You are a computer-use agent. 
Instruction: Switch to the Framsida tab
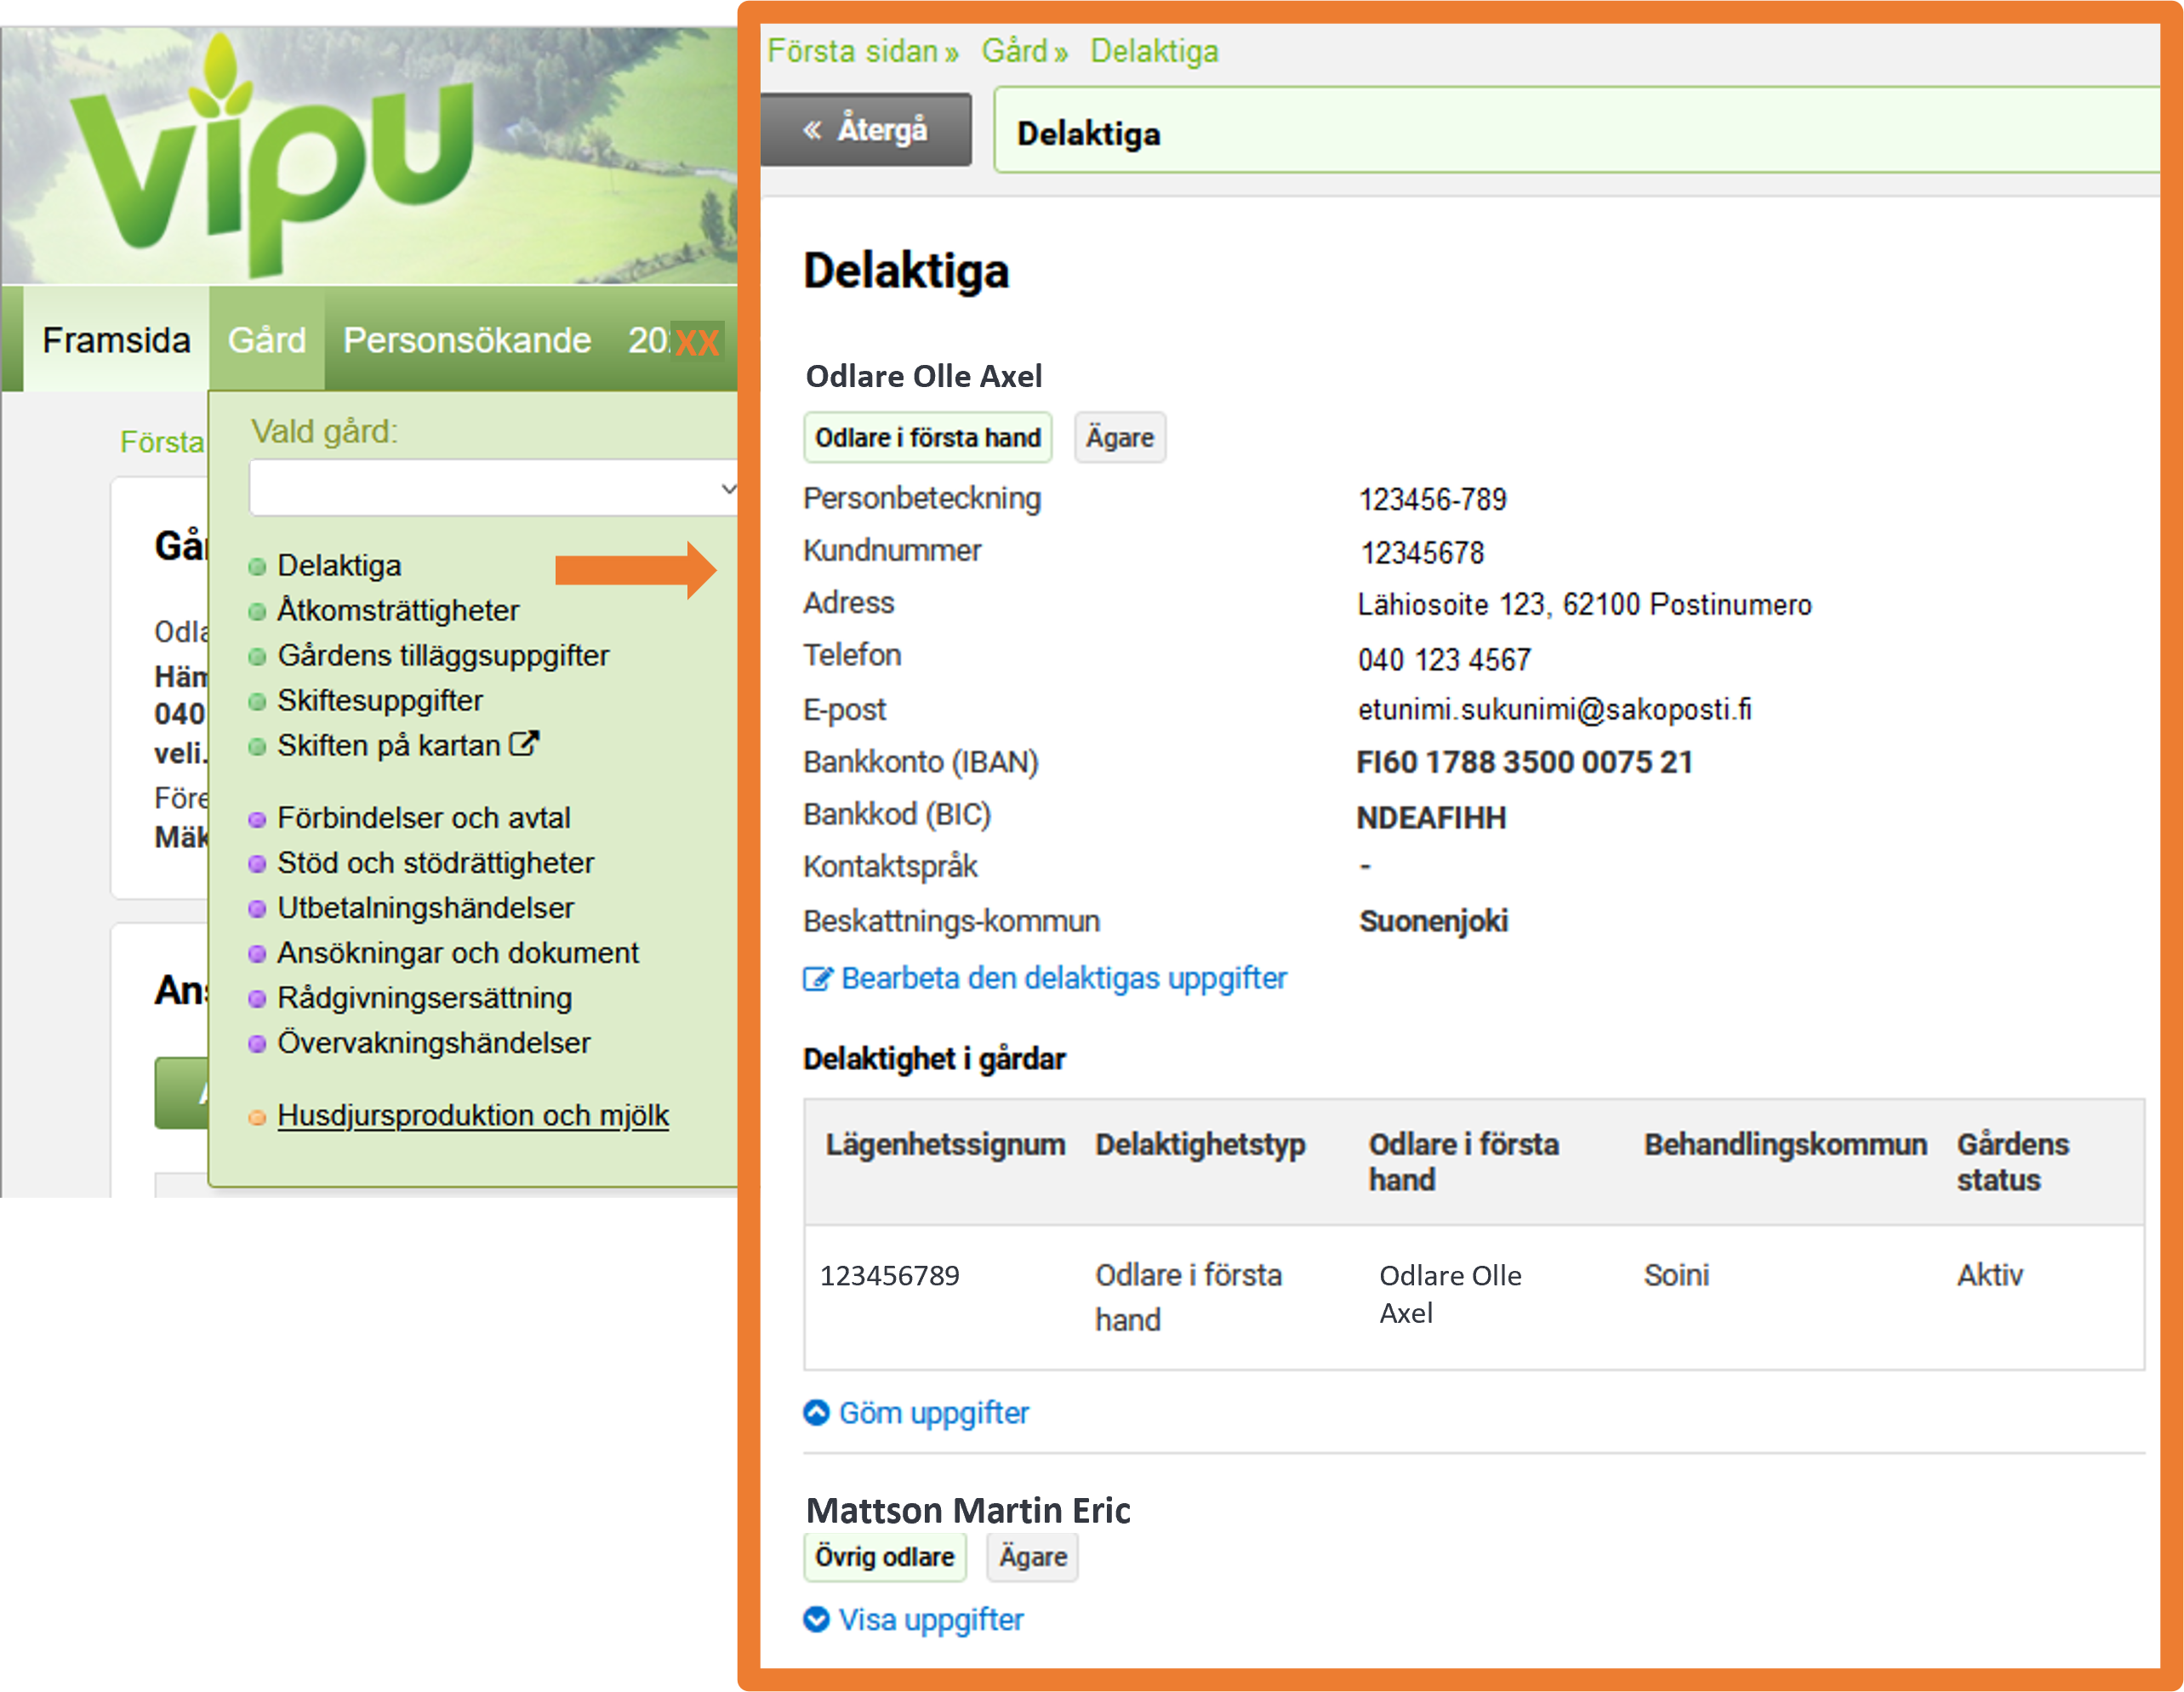(x=116, y=340)
